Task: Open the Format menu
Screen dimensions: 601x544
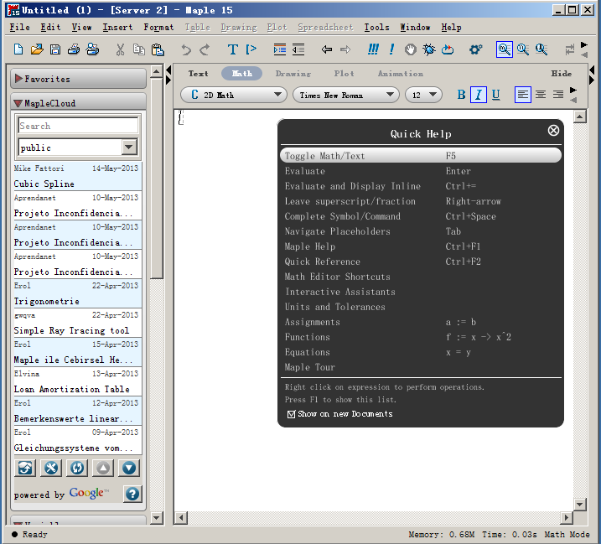Action: (x=158, y=27)
